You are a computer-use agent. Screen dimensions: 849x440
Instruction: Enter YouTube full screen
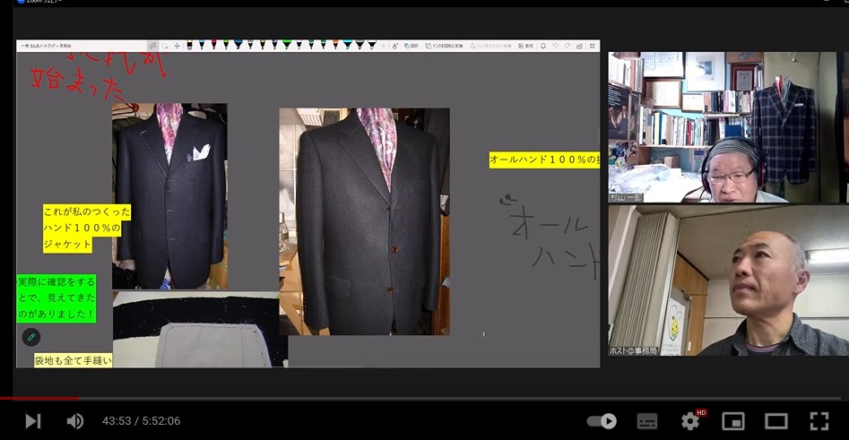819,420
